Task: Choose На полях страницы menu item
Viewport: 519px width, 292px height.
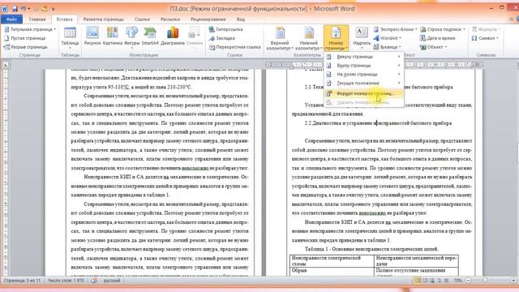Action: point(364,75)
